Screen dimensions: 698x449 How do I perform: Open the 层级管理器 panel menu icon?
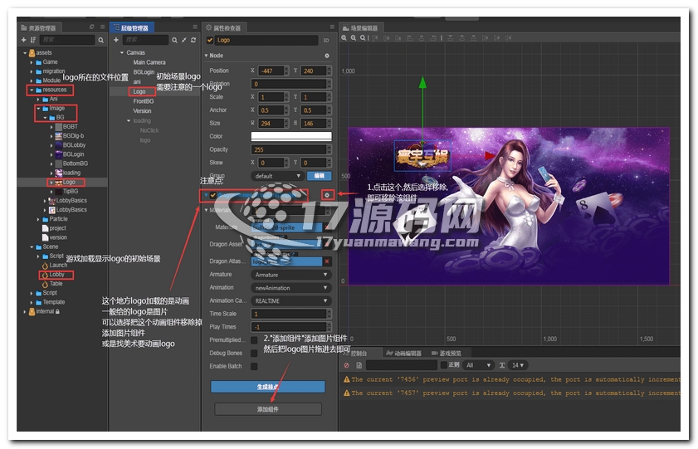click(195, 27)
